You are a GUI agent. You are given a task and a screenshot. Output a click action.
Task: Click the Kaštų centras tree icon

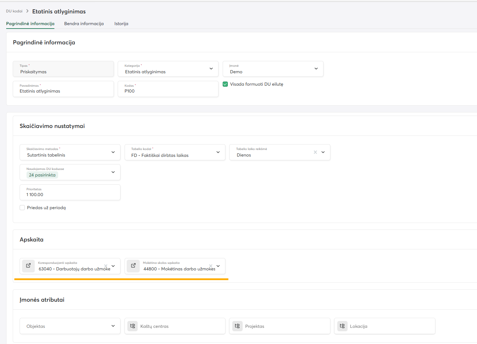click(x=132, y=326)
